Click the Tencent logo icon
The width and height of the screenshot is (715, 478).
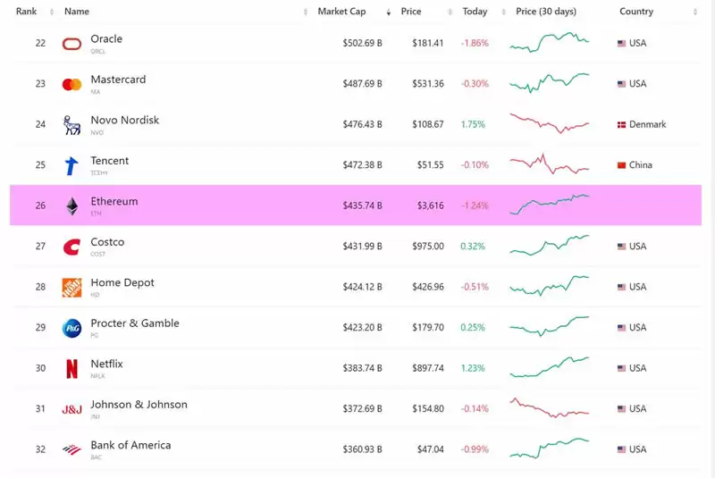71,165
